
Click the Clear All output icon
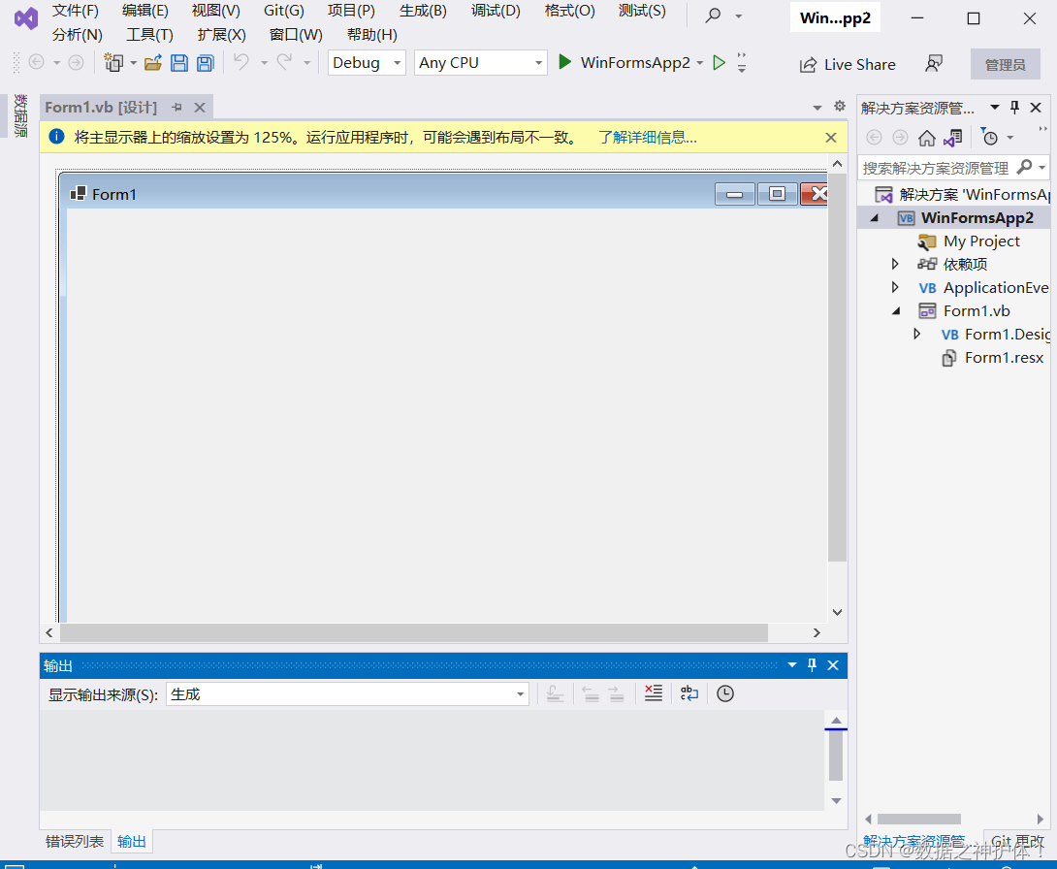(x=654, y=693)
